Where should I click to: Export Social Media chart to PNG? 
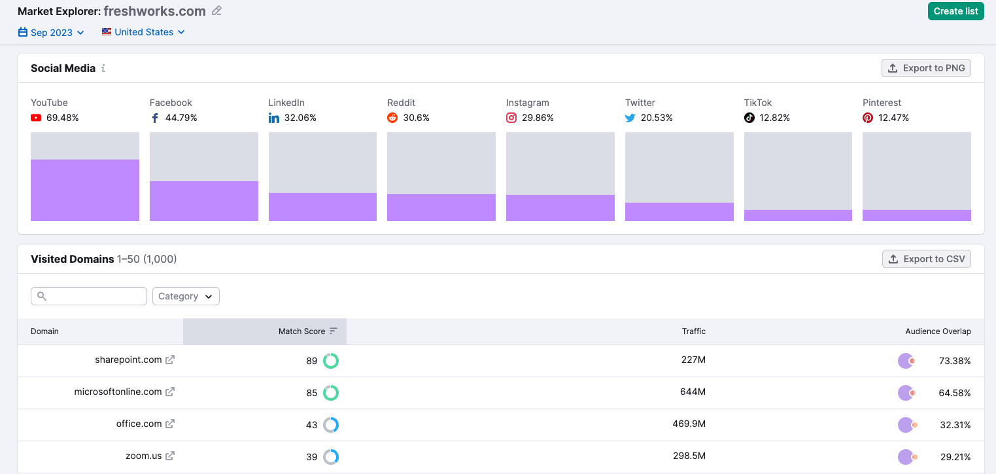(x=926, y=68)
